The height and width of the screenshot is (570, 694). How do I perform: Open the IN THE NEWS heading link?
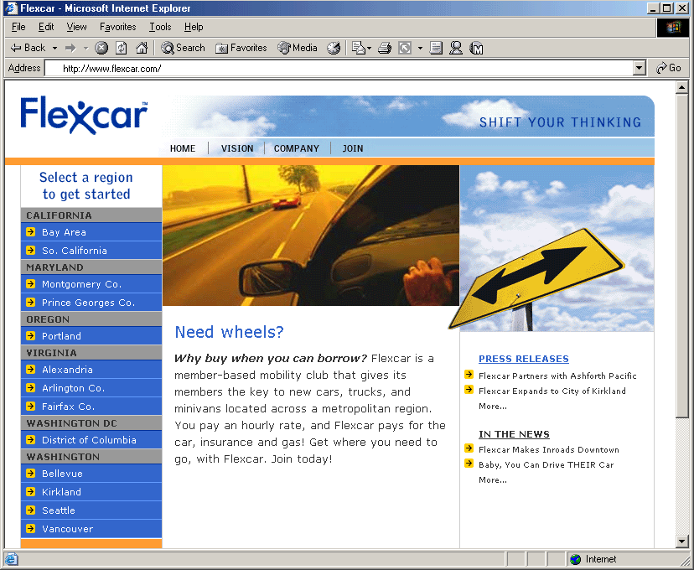(514, 434)
